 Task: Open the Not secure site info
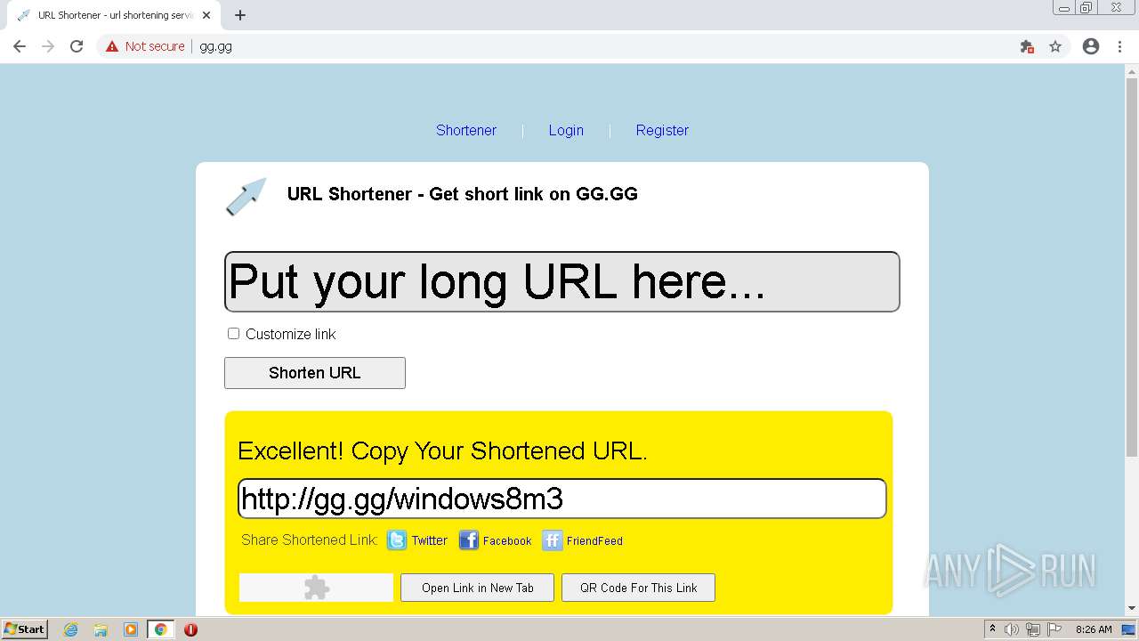(145, 46)
